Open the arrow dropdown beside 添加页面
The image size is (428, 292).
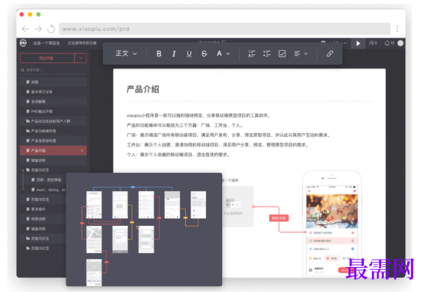(x=81, y=58)
